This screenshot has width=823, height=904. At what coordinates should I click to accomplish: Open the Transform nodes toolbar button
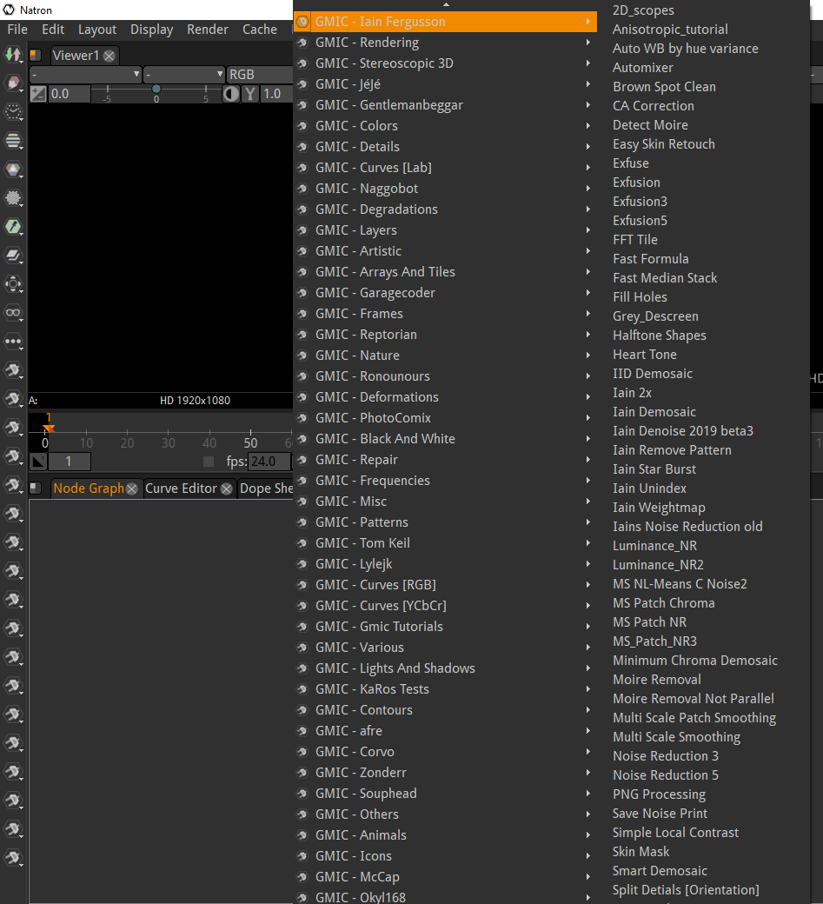[13, 283]
